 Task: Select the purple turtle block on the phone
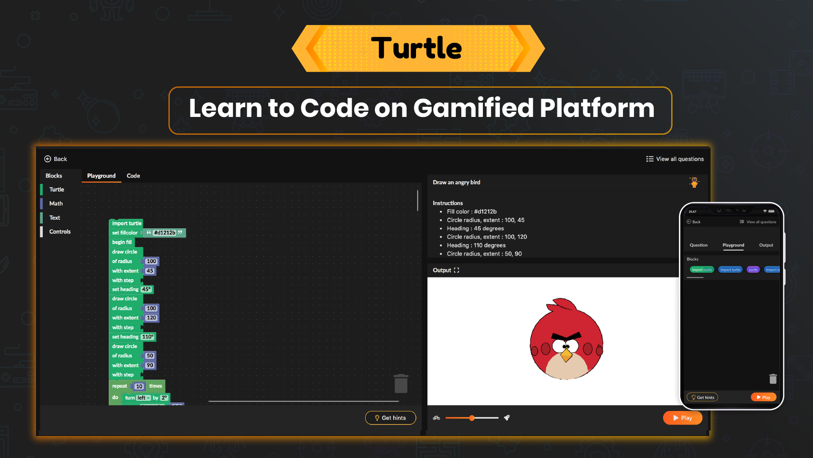pos(753,269)
